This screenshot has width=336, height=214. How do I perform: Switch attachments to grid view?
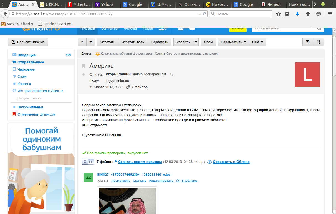84,162
